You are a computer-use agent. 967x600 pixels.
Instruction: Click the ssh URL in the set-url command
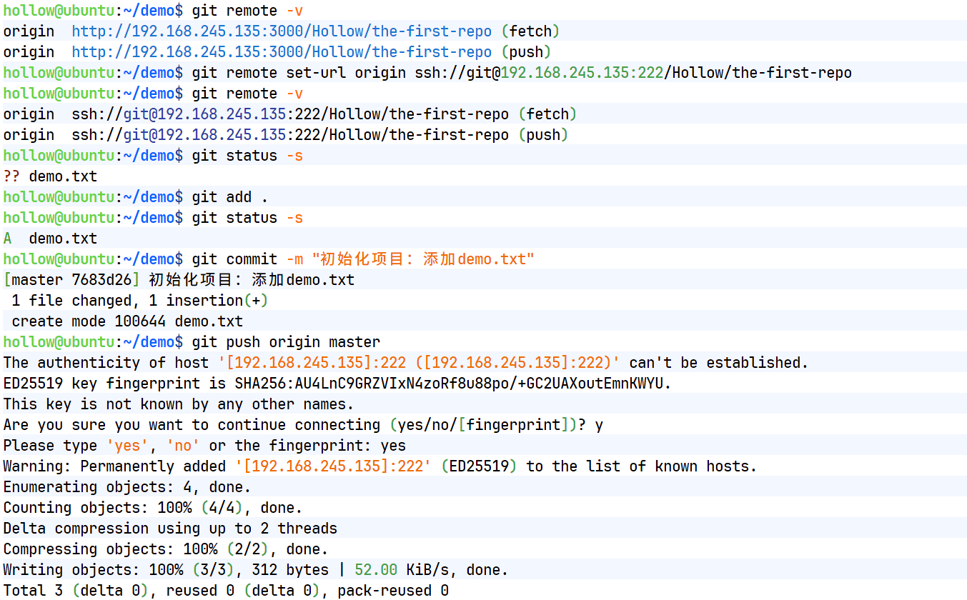633,73
